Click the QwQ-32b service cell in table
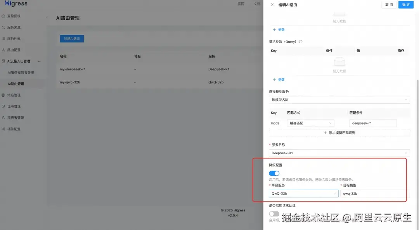Screen dimensions: 419x230 [x=216, y=82]
